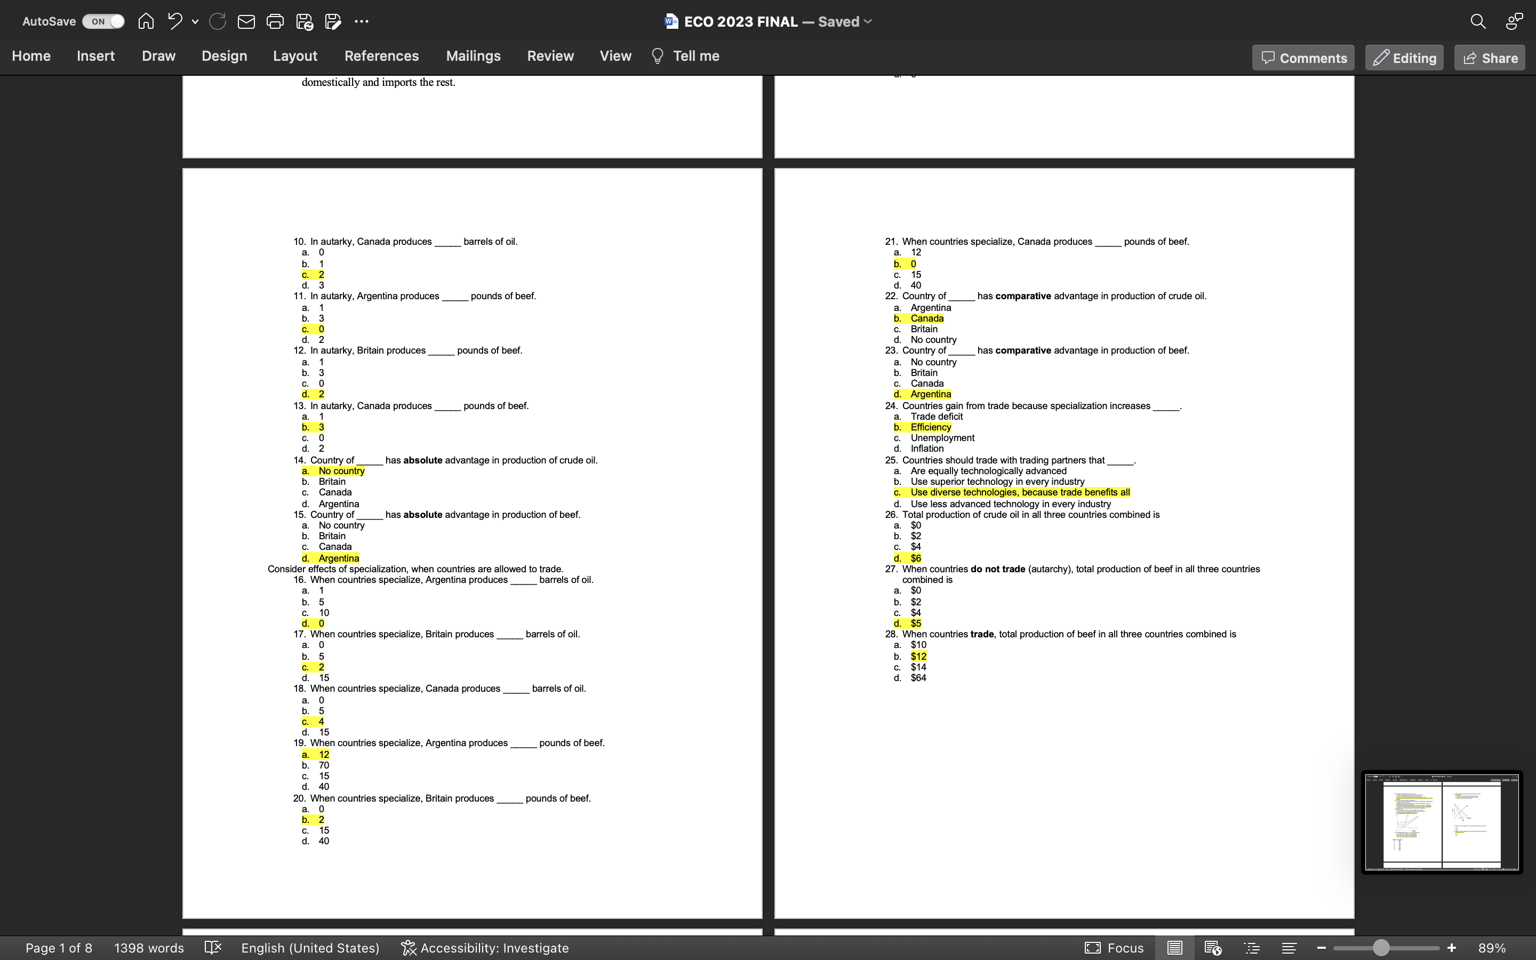1536x960 pixels.
Task: Expand the Saved status dropdown in title bar
Action: point(869,21)
